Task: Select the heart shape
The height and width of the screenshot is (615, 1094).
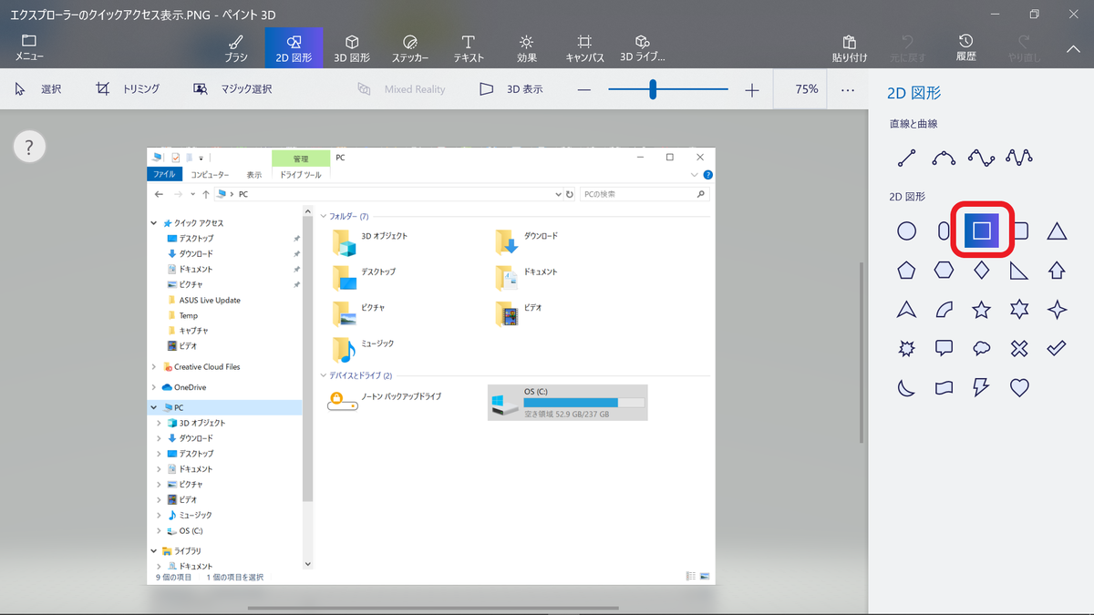Action: [x=1019, y=387]
